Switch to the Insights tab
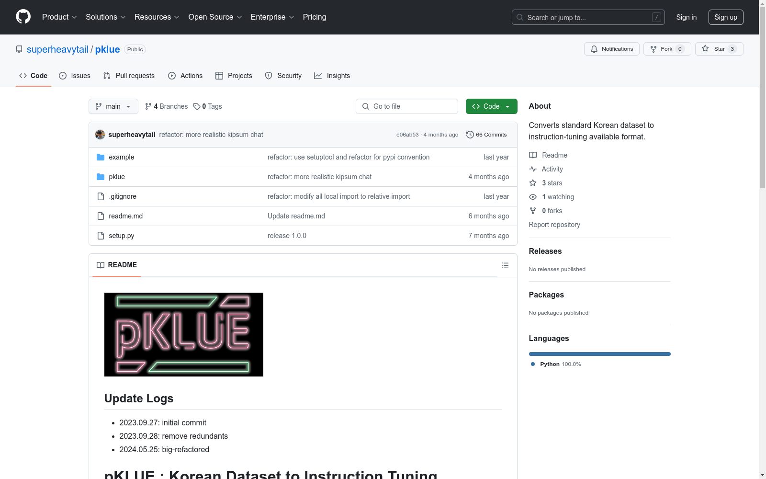The width and height of the screenshot is (766, 479). (x=332, y=76)
